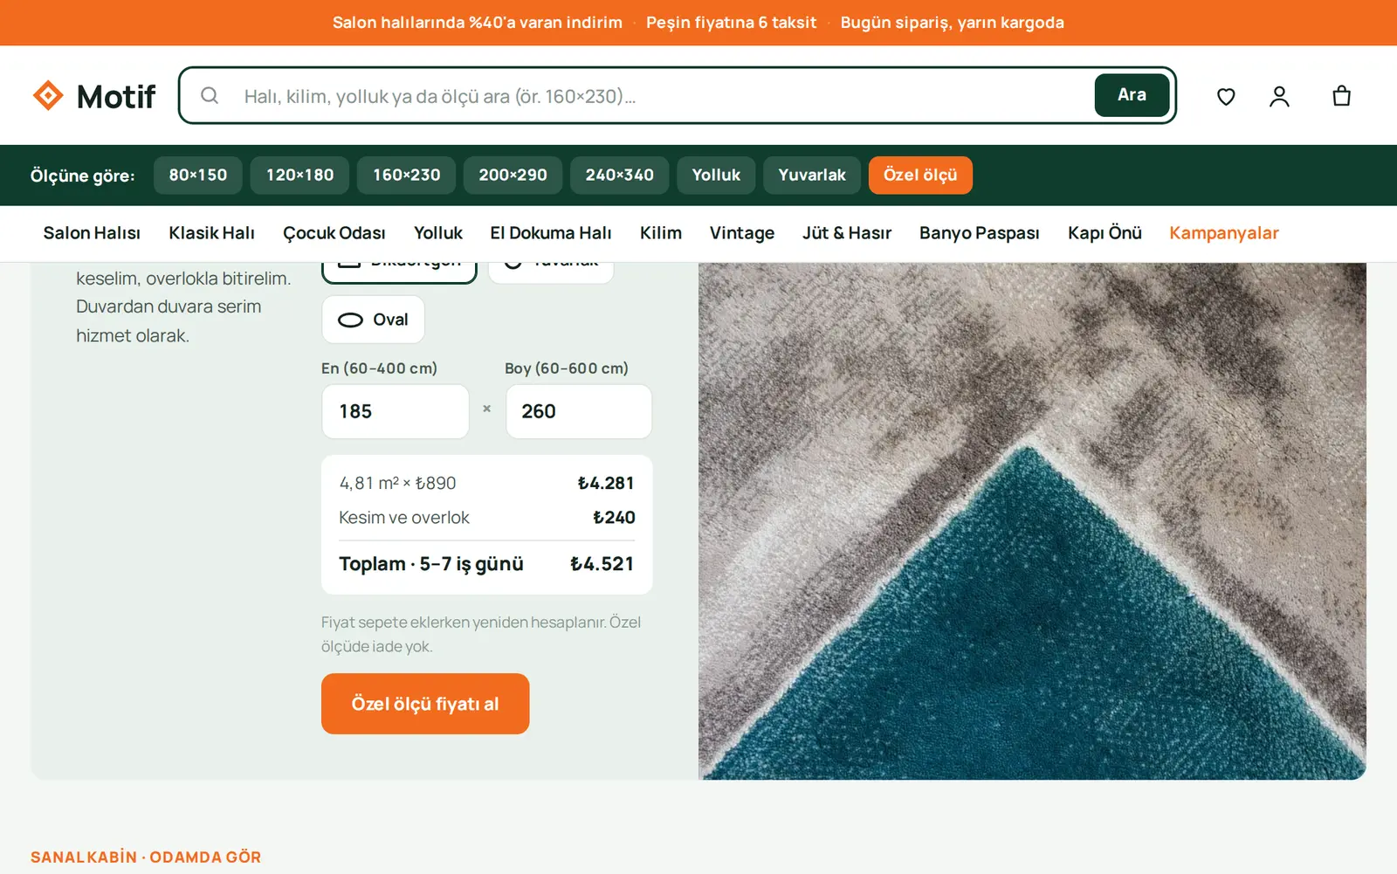Click the SANAL KABİN · ODAMDA GÖR heading
Viewport: 1397px width, 874px height.
[x=146, y=857]
